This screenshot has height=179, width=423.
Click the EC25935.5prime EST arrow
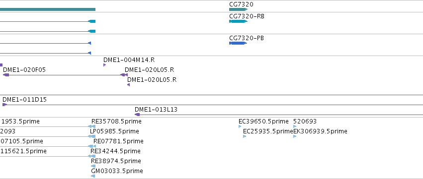pyautogui.click(x=245, y=136)
